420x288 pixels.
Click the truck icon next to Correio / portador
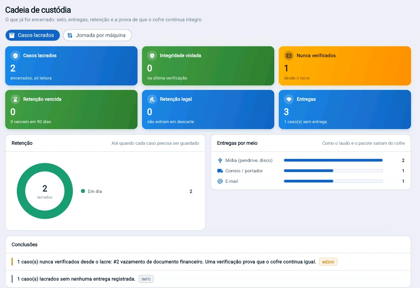(220, 171)
